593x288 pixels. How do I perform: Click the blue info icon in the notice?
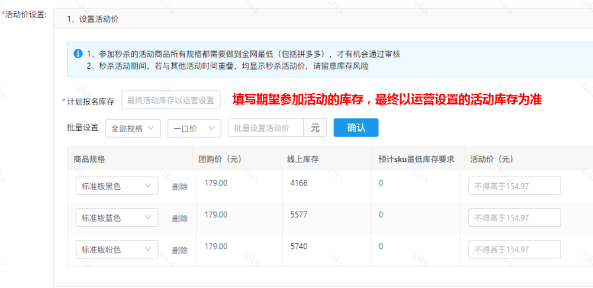pos(78,53)
